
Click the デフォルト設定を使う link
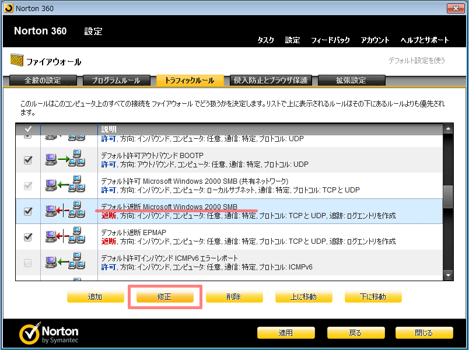pos(416,60)
